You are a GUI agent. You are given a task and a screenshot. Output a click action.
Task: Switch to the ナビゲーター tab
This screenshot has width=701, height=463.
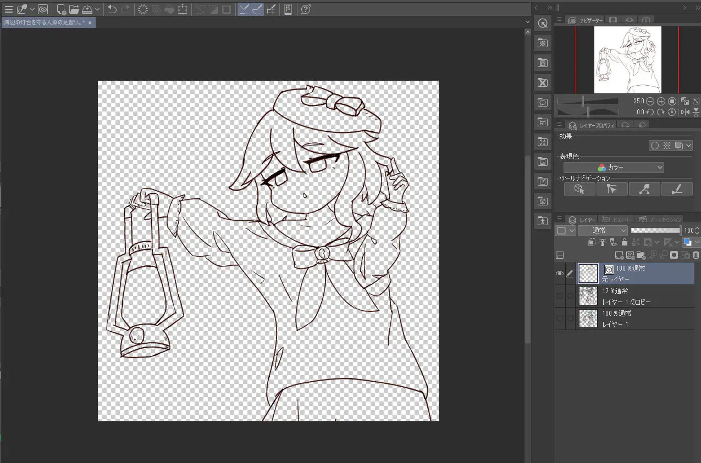[586, 20]
